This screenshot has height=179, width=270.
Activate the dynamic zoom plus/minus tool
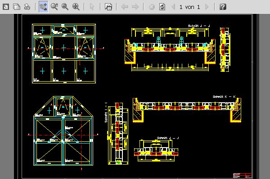pyautogui.click(x=54, y=7)
